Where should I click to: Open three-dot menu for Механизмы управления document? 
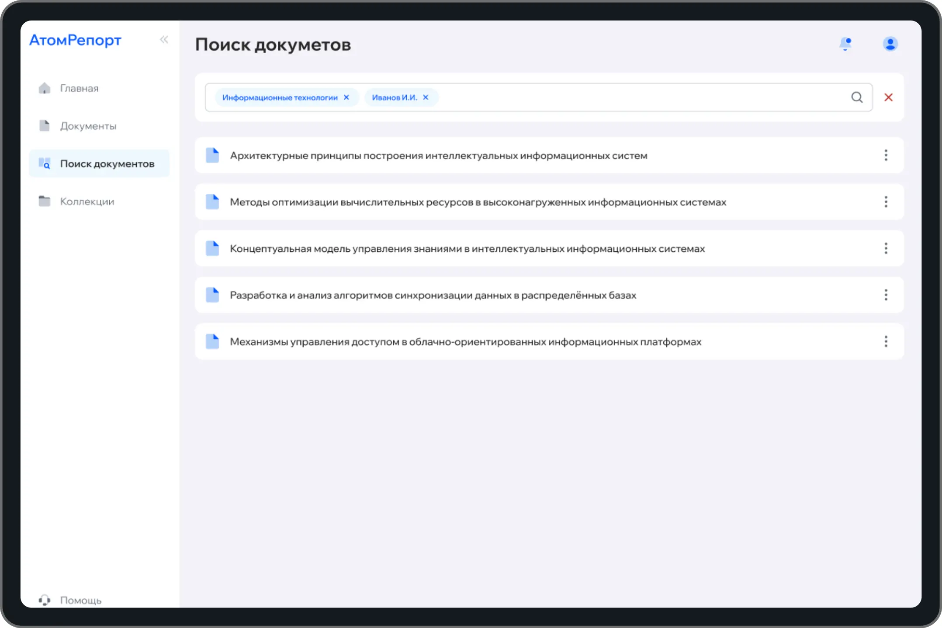[886, 341]
